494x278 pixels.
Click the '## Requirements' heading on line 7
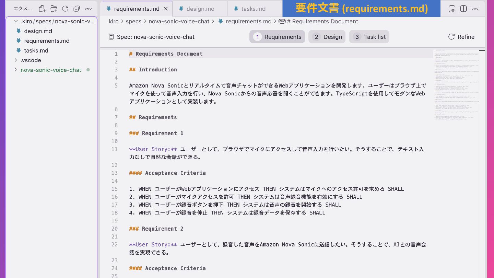pyautogui.click(x=153, y=117)
